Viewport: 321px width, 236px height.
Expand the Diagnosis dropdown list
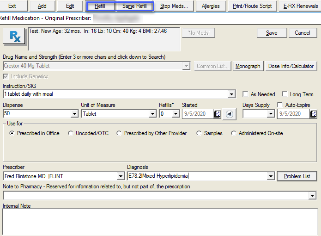tap(271, 176)
